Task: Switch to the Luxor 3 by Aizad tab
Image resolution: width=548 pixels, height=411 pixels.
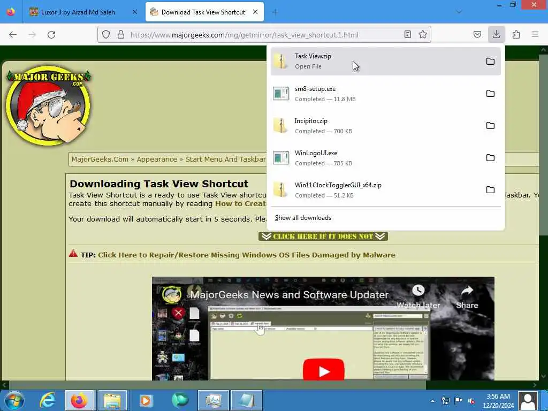Action: pyautogui.click(x=78, y=12)
